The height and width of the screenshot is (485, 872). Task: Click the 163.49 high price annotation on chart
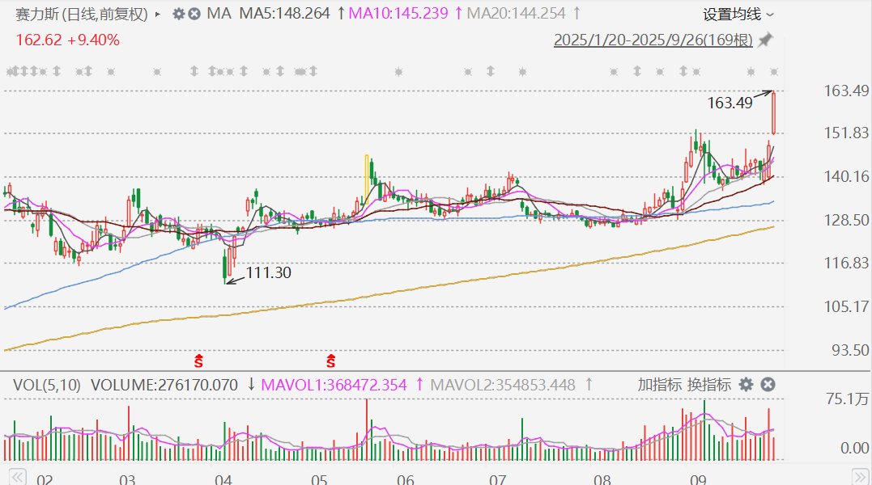point(730,103)
